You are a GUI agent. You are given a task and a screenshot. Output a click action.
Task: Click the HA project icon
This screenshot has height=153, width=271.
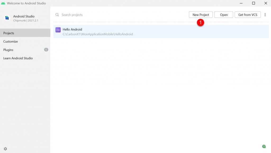tap(58, 30)
